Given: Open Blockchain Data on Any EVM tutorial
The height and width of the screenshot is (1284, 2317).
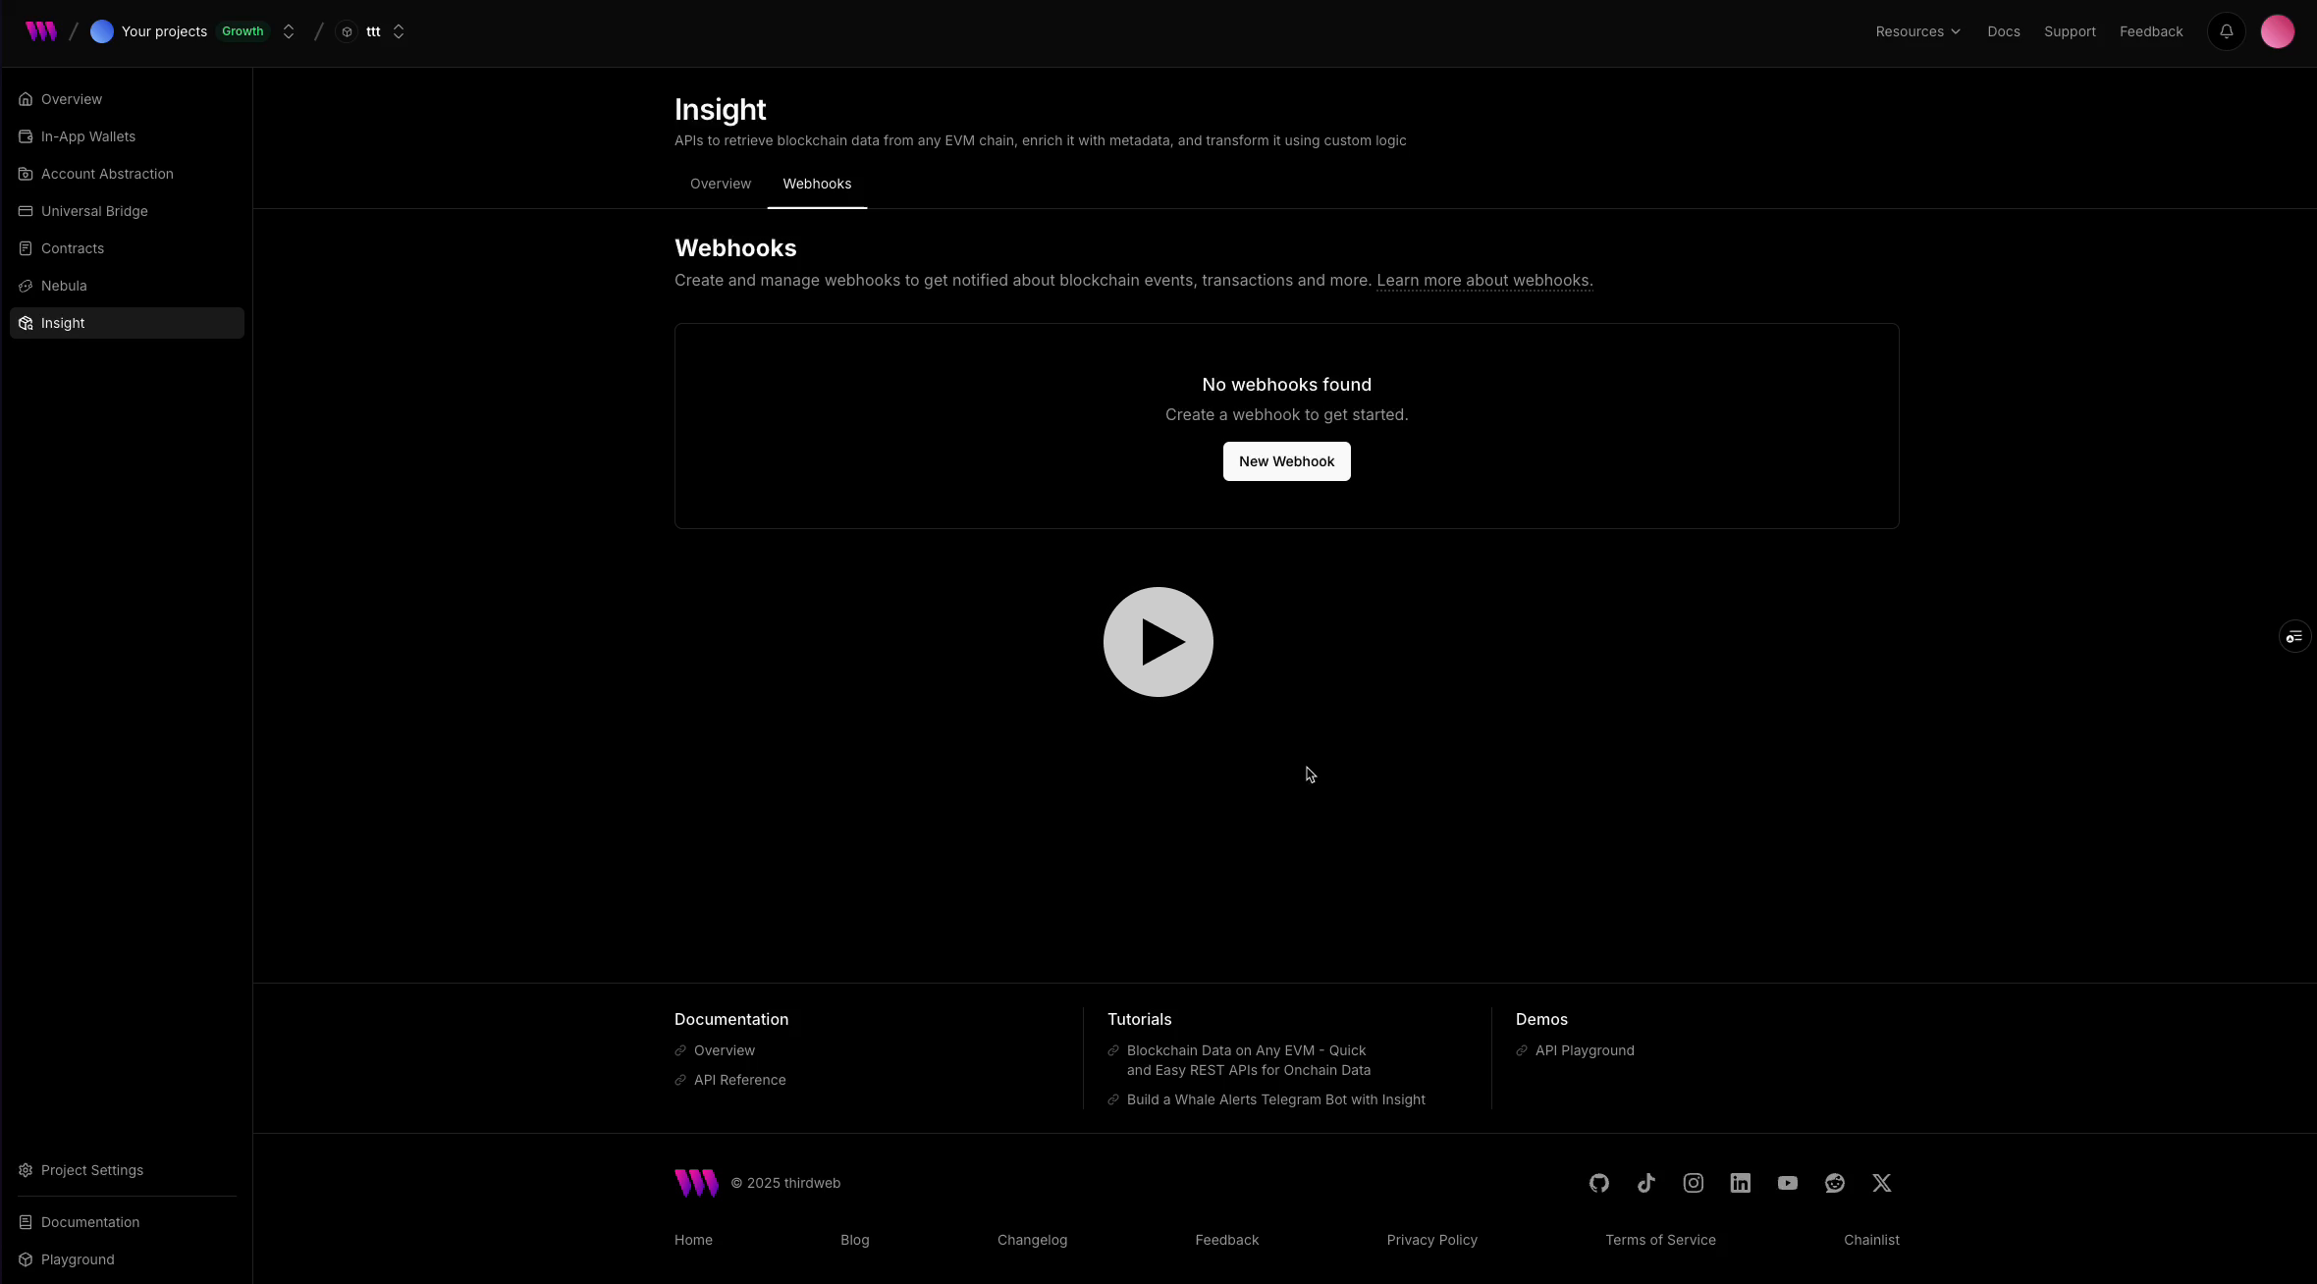Looking at the screenshot, I should (1249, 1060).
